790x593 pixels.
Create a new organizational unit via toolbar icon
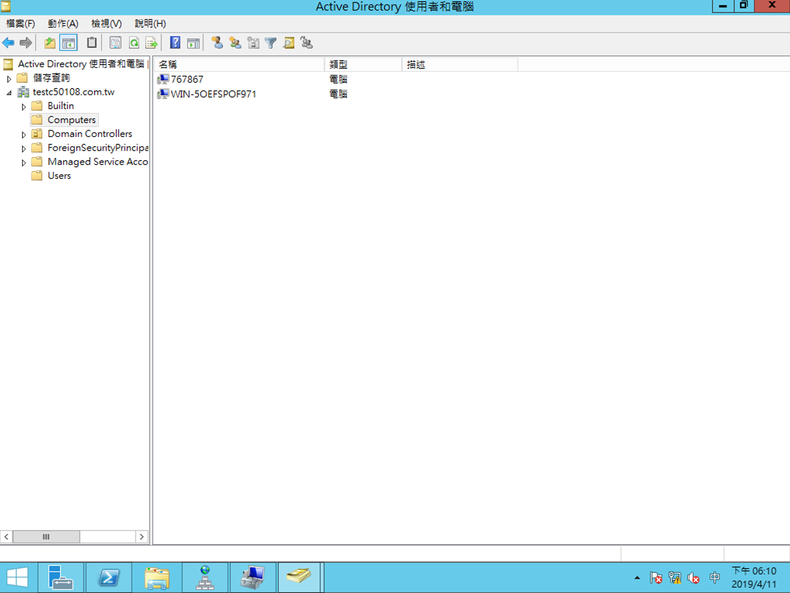(253, 43)
